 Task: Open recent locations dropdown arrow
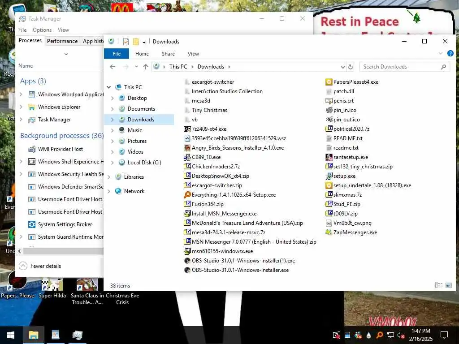tap(136, 67)
